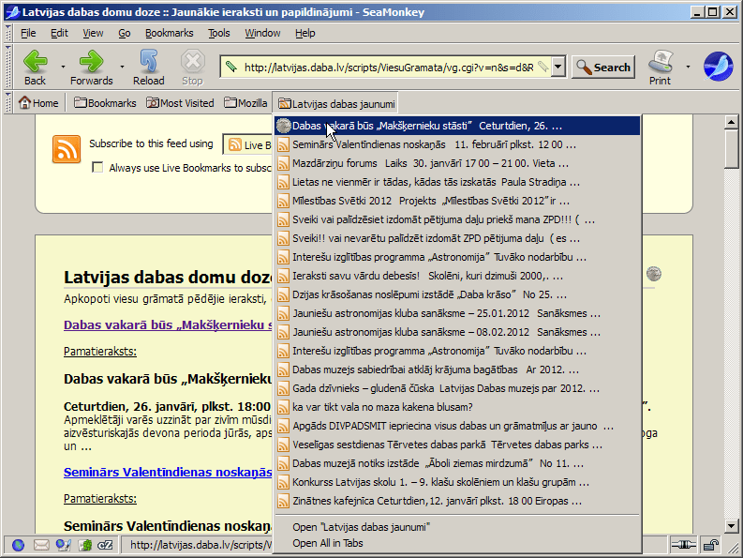
Task: Select feed item Gada dzīvnieks – gludenā čūska
Action: (457, 388)
